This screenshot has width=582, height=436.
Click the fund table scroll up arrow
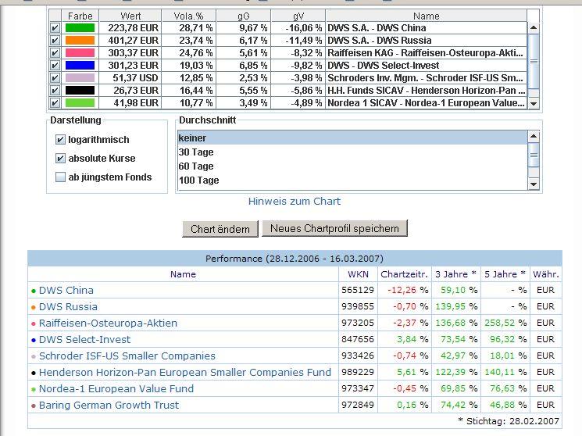(534, 27)
